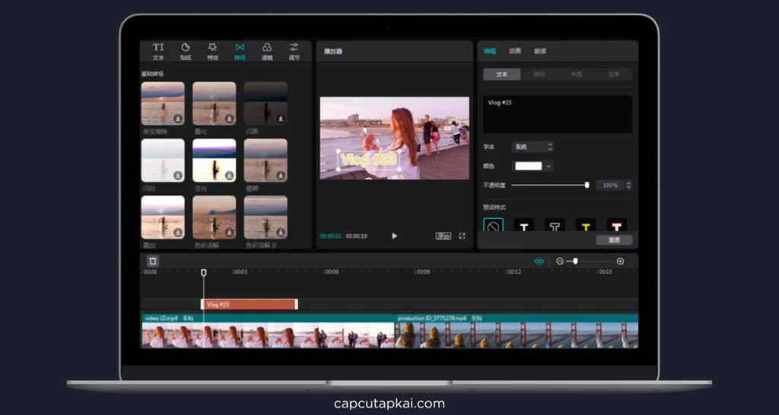
Task: Open the 字体 font dropdown
Action: (x=533, y=147)
